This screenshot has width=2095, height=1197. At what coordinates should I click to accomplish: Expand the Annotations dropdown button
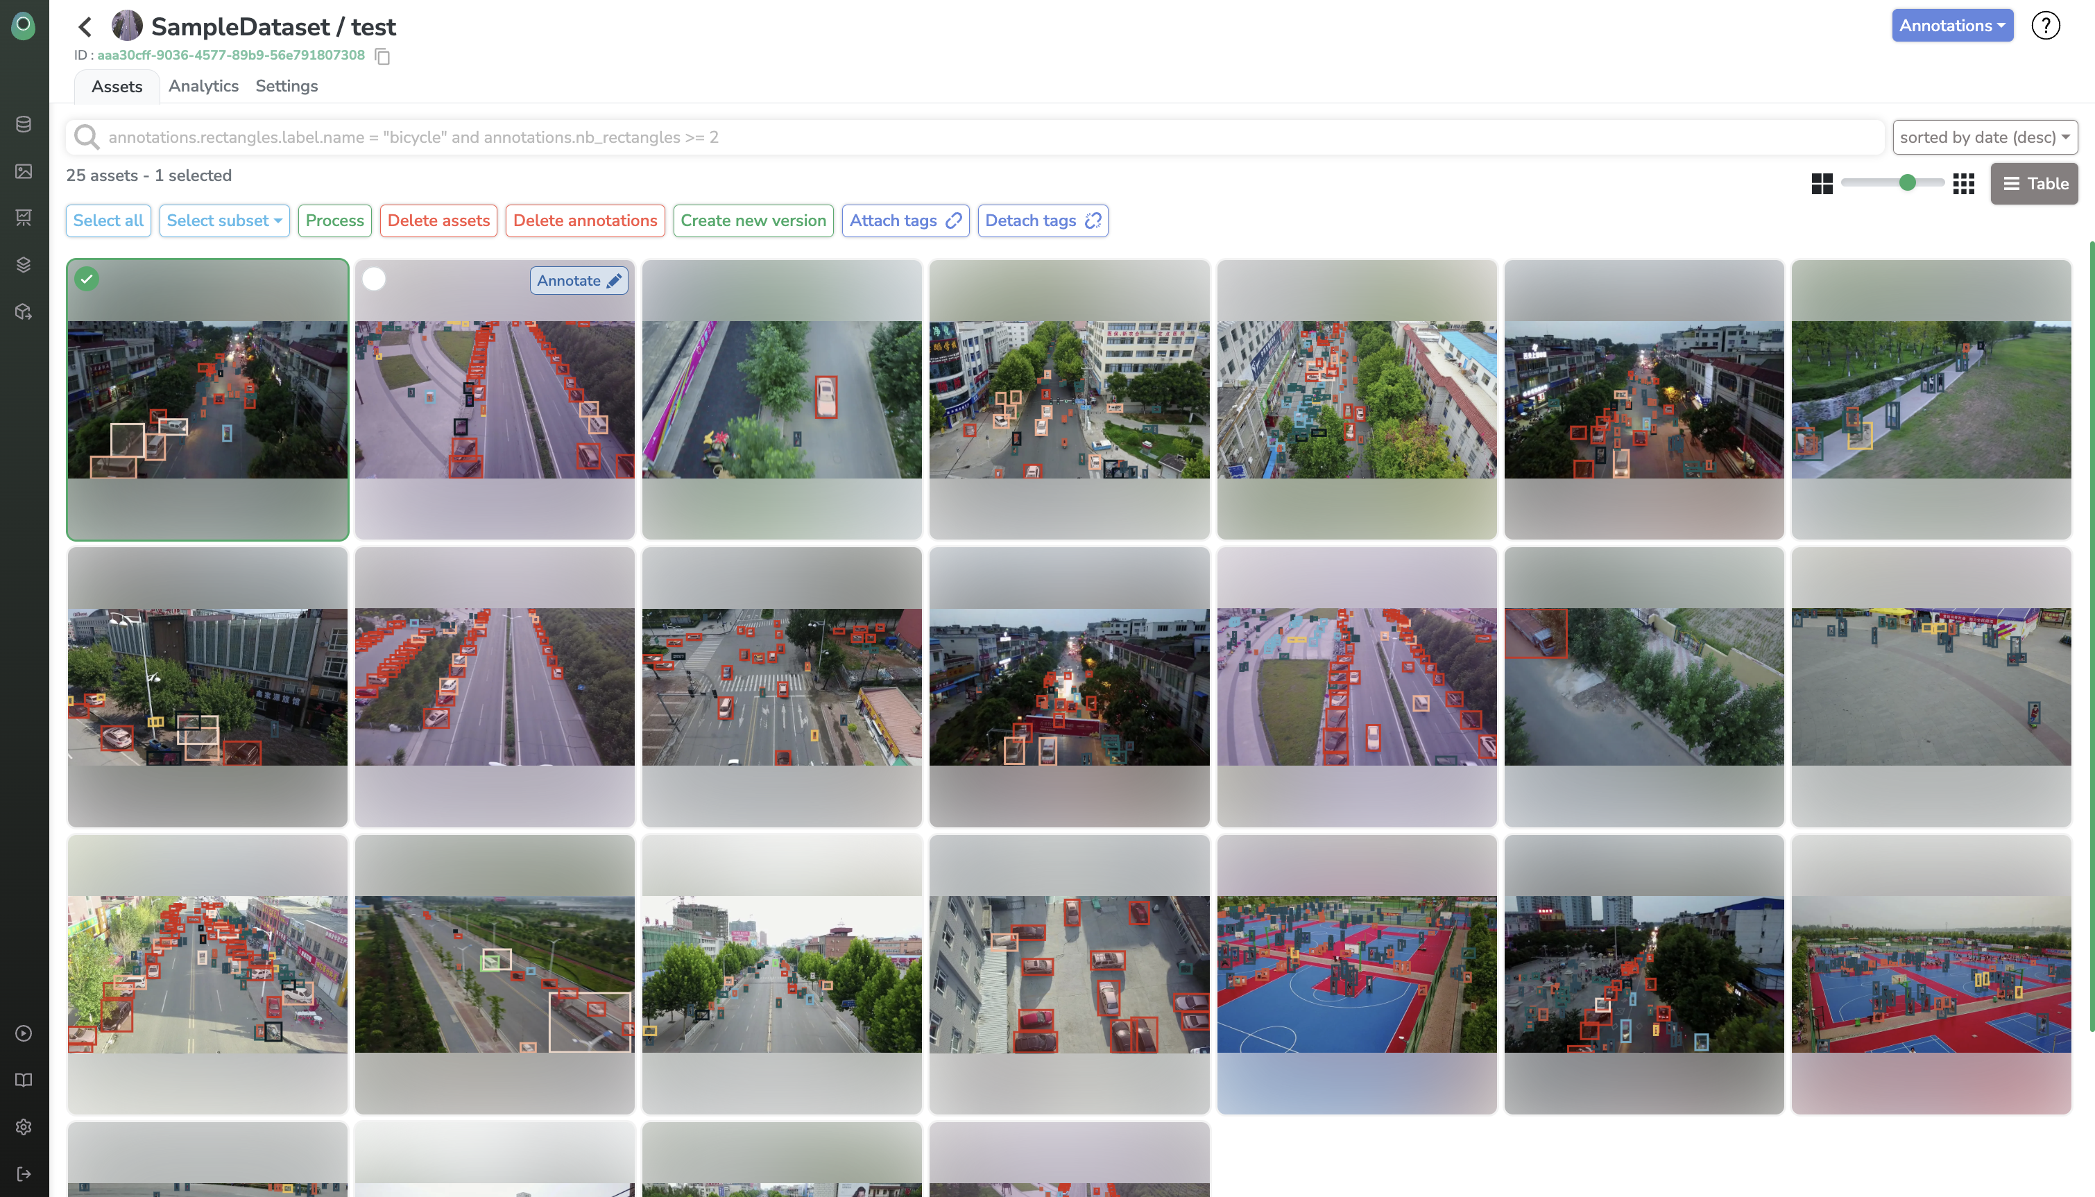click(x=1951, y=26)
